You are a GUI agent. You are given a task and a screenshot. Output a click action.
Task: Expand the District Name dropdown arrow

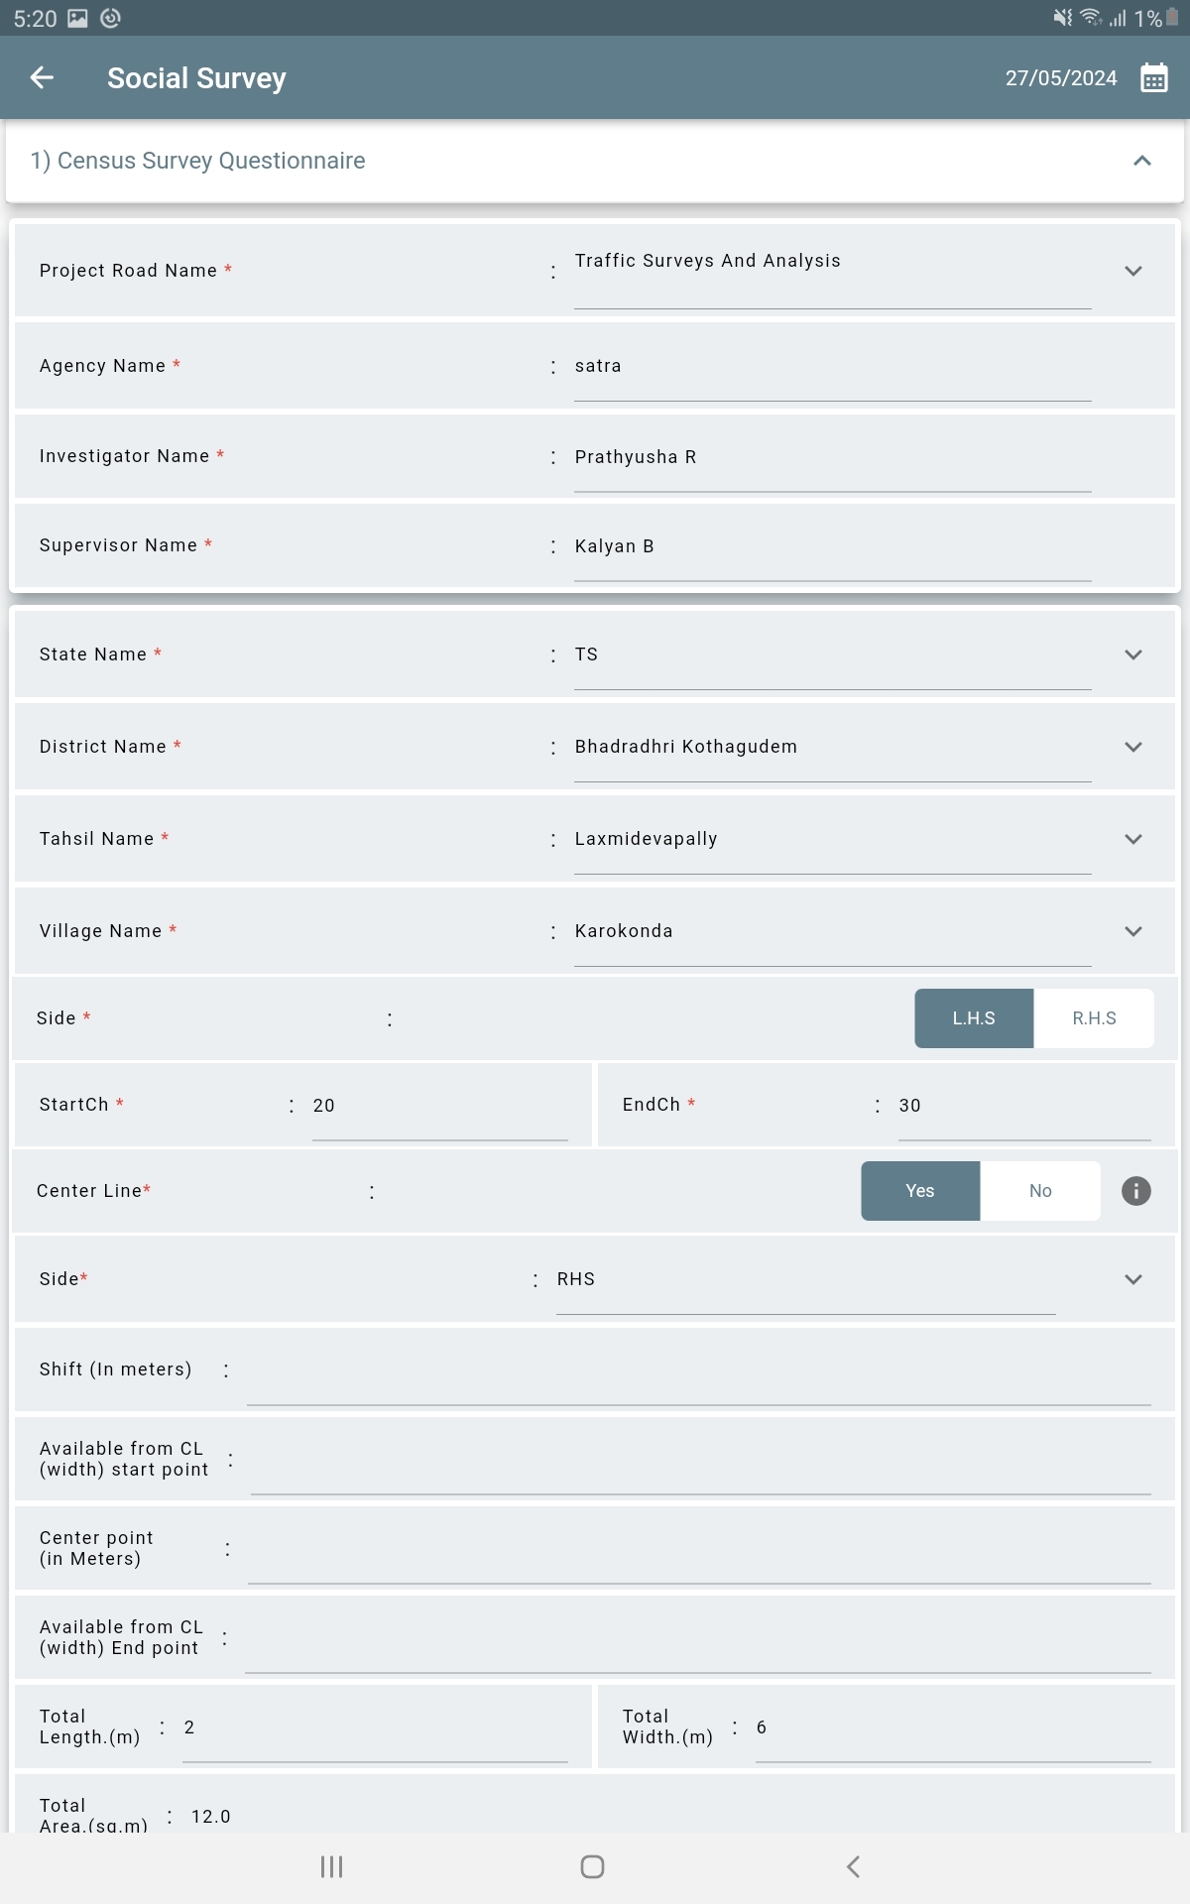point(1133,747)
